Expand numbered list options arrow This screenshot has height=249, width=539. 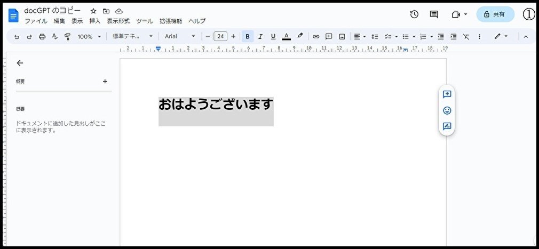[x=431, y=36]
